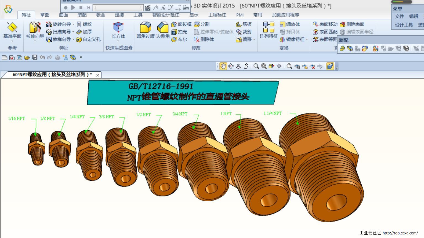Viewport: 424px width, 238px height.
Task: Switch to the PMI ribbon tab
Action: pos(240,15)
